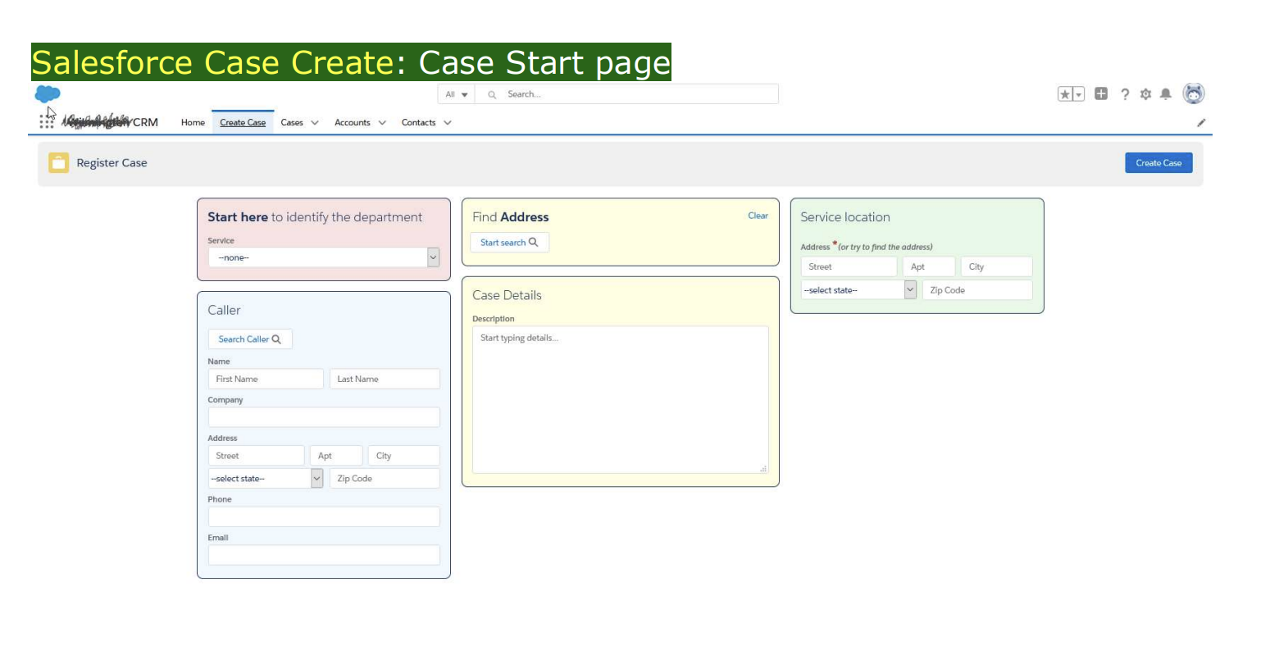Open the Service location select state dropdown
The width and height of the screenshot is (1279, 664).
(x=858, y=290)
